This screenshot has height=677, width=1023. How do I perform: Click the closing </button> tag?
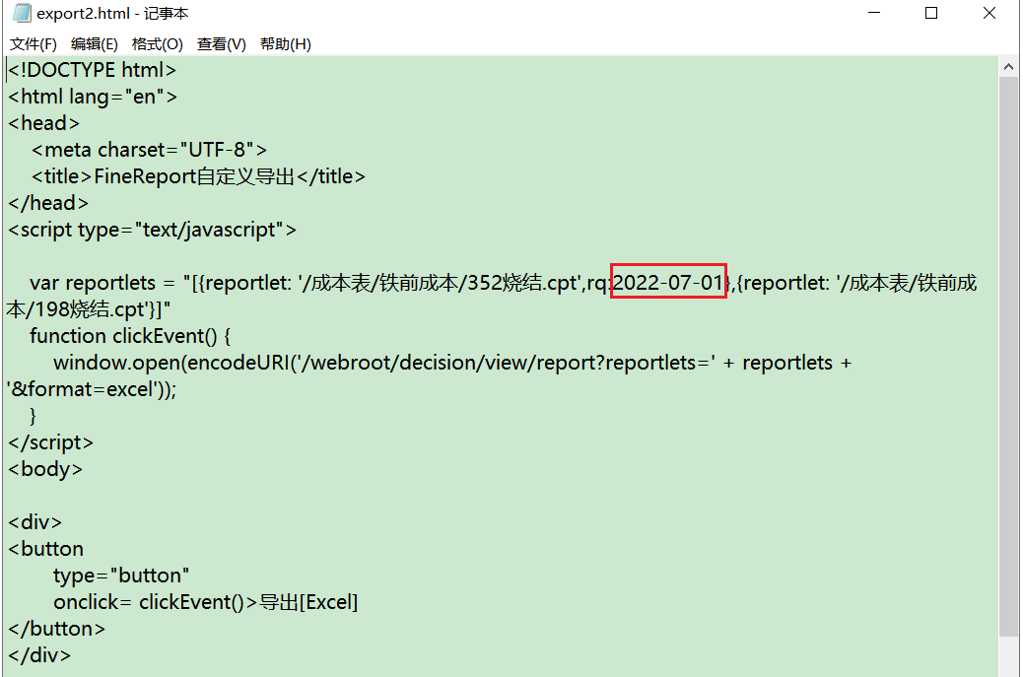[x=57, y=629]
